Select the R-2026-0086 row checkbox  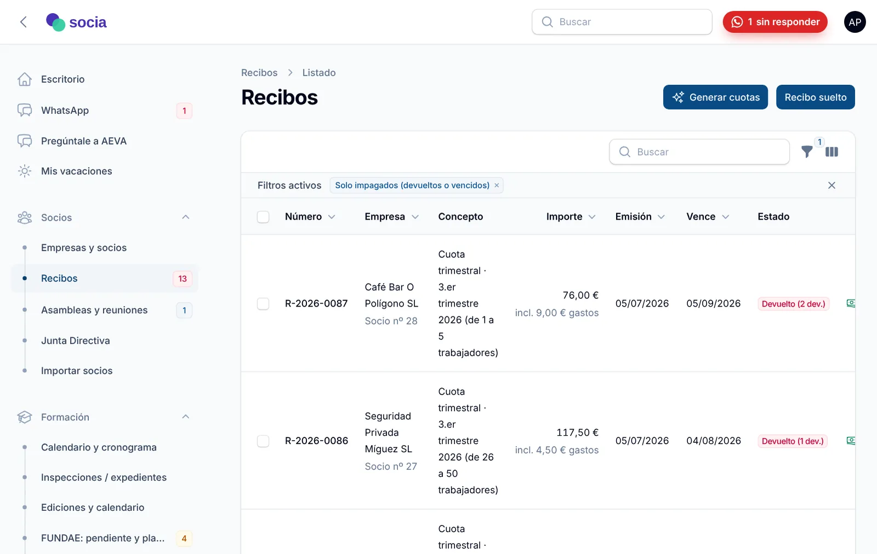click(x=263, y=441)
